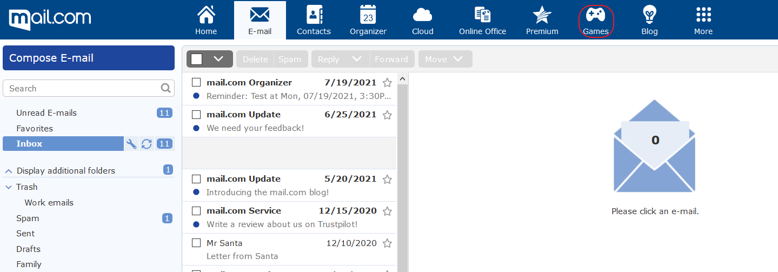This screenshot has width=778, height=272.
Task: Open the Sent folder
Action: tap(25, 234)
